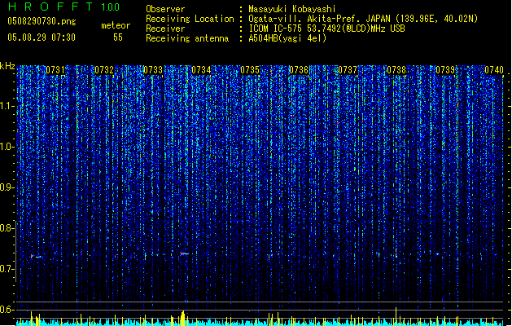The height and width of the screenshot is (326, 512).
Task: Click the tall yellow power spike below 0738
Action: [x=396, y=316]
